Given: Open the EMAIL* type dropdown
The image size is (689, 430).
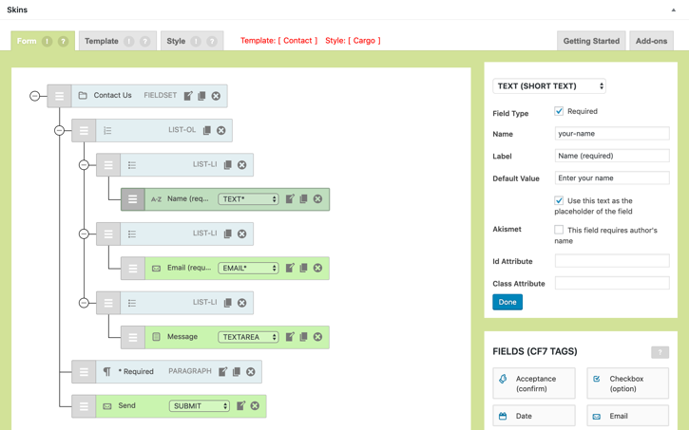Looking at the screenshot, I should 248,269.
